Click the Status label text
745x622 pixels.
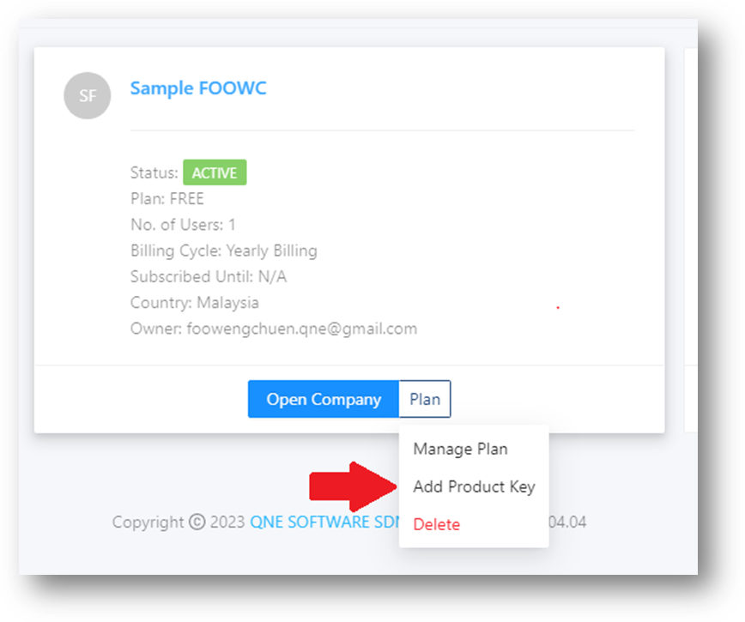coord(154,172)
